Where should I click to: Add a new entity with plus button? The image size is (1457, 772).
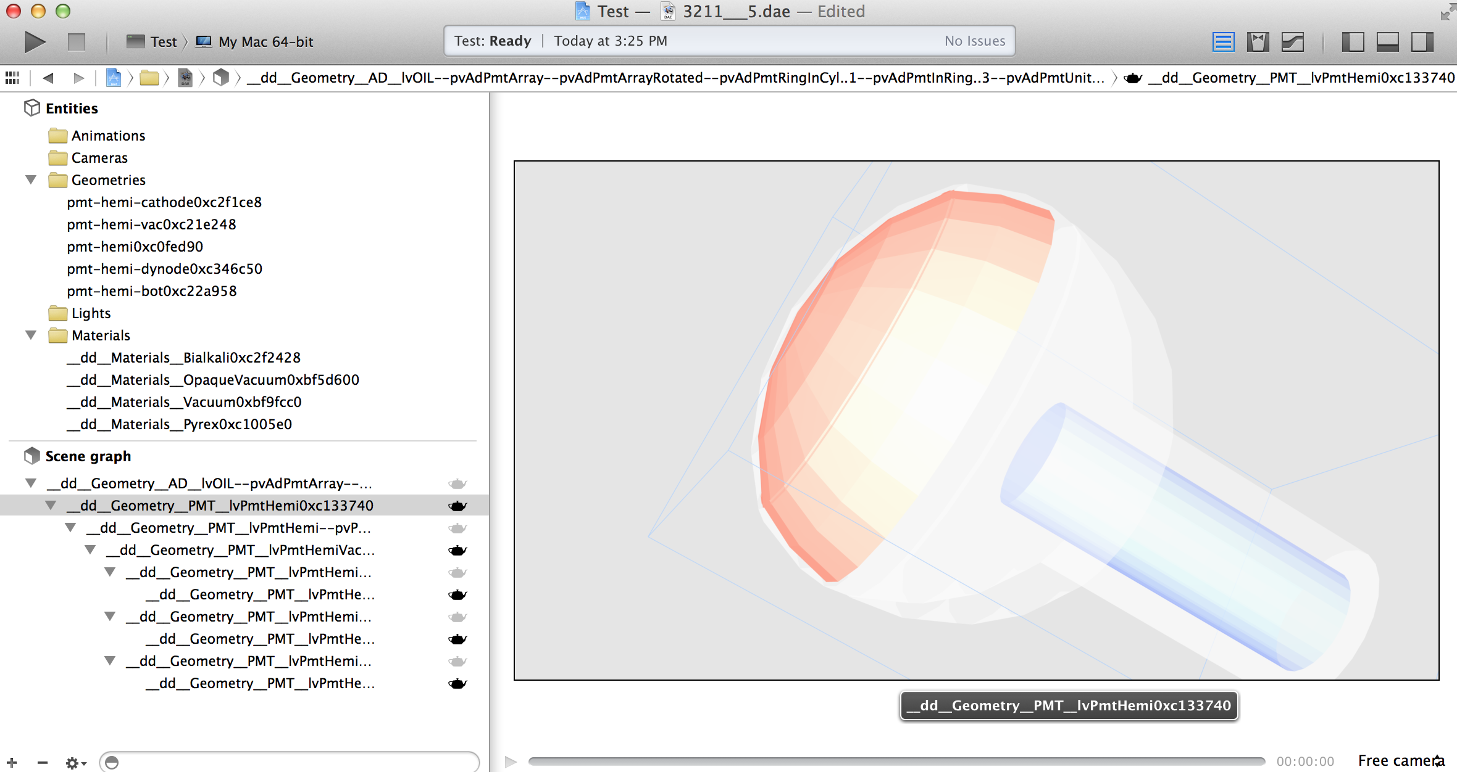12,763
